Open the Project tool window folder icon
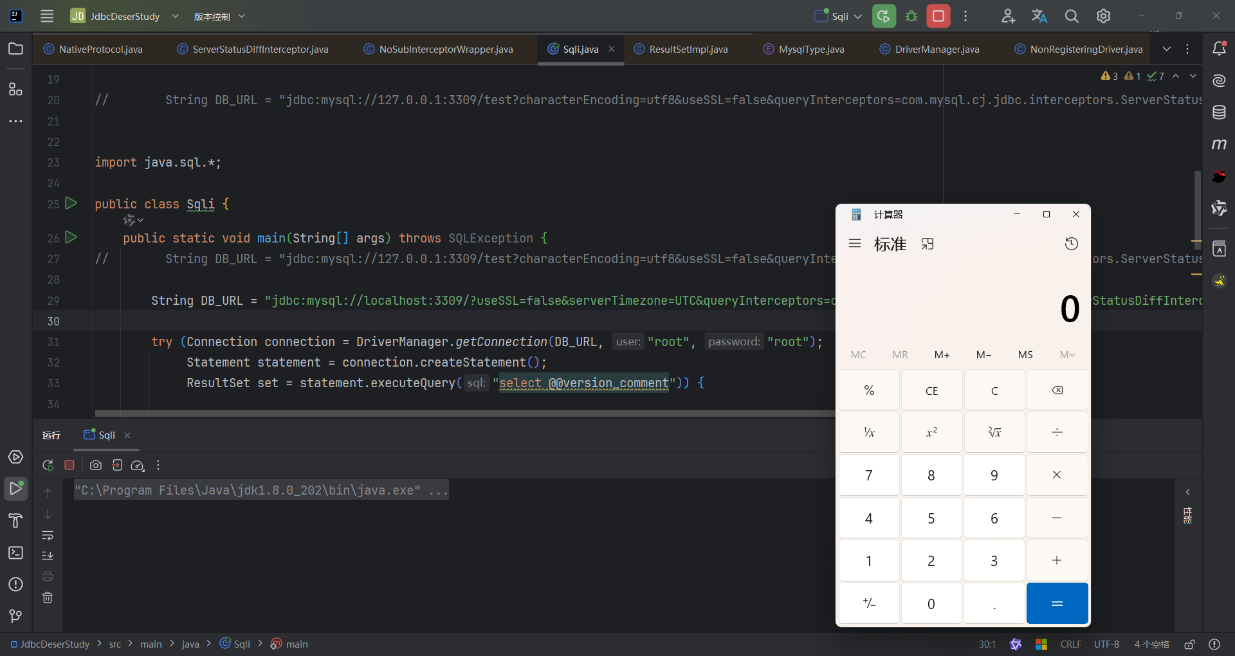 [x=15, y=49]
